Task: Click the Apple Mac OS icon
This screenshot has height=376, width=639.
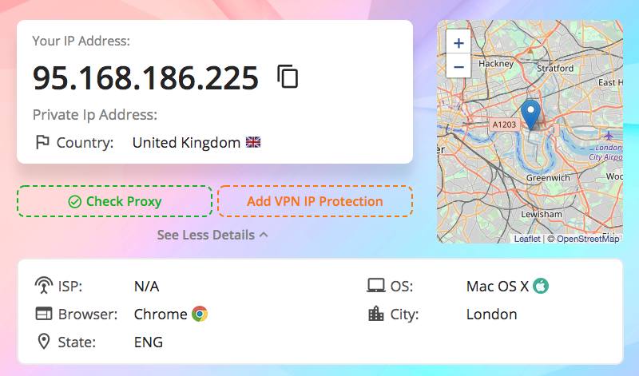Action: [541, 286]
